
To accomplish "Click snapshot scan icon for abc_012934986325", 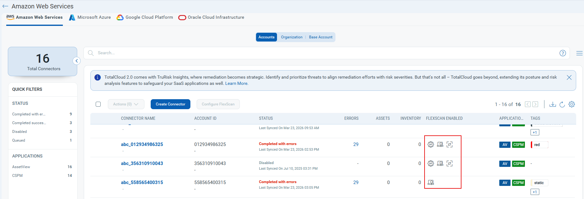I will (440, 144).
